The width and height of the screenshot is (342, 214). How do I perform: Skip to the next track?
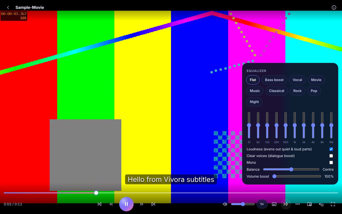[x=153, y=204]
